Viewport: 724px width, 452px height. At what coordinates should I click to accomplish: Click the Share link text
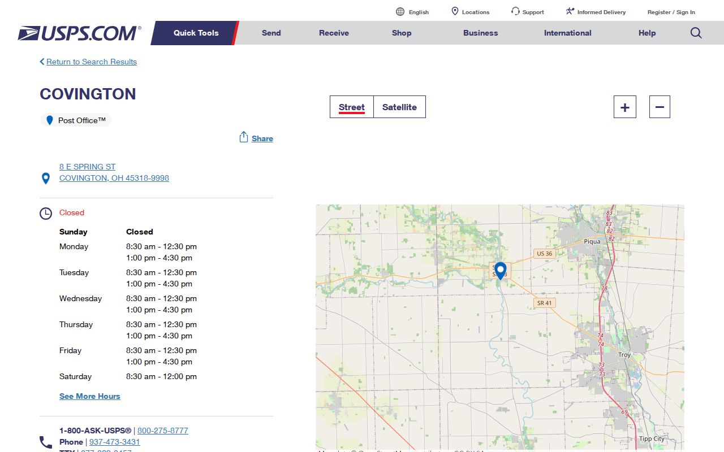[262, 138]
